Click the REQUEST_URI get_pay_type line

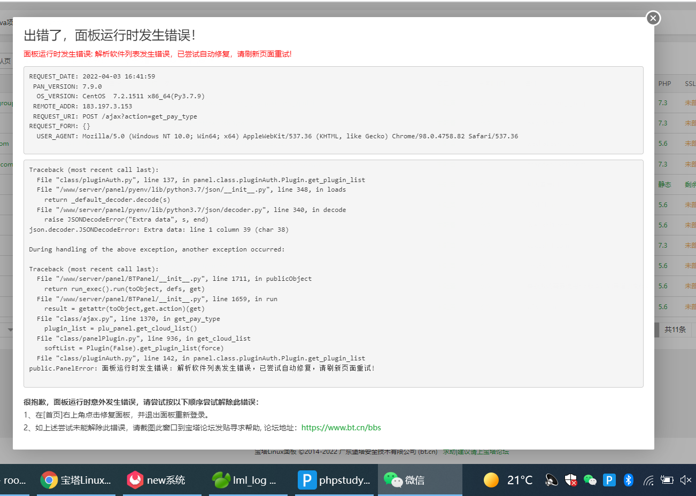[x=115, y=116]
